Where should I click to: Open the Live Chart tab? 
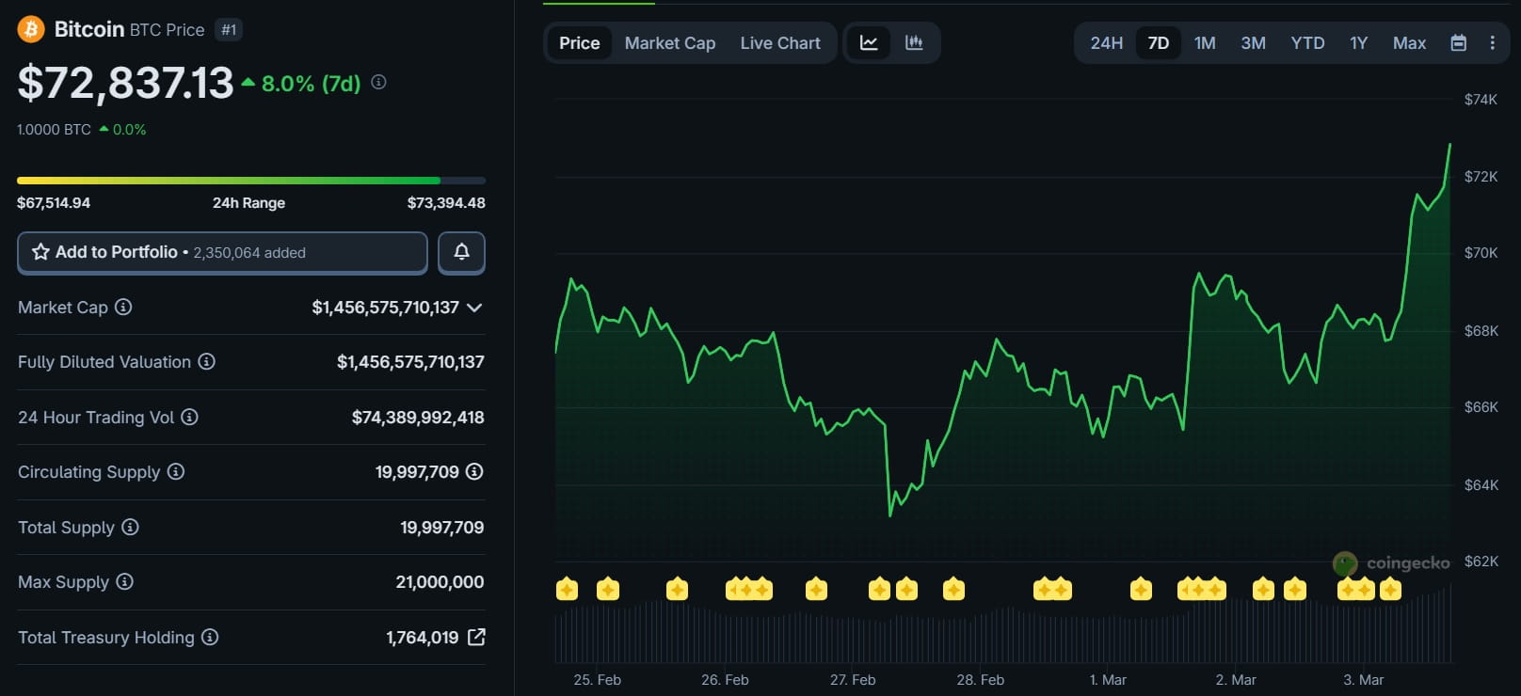[x=779, y=43]
